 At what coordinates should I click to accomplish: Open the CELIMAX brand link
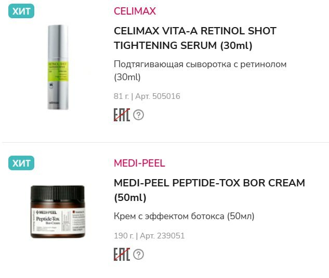(x=135, y=11)
